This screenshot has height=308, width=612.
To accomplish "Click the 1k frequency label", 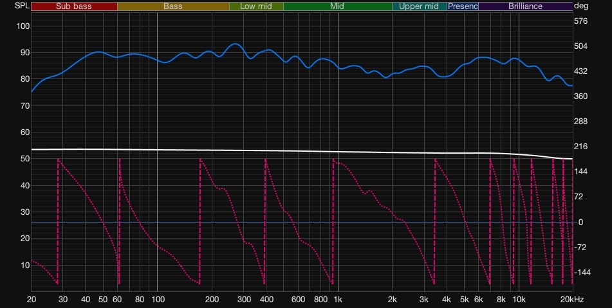I will (x=338, y=300).
